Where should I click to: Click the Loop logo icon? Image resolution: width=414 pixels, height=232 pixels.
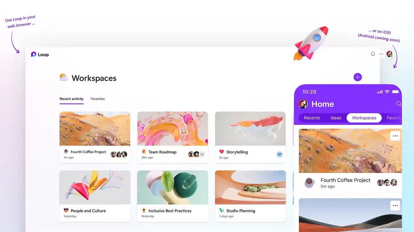point(33,55)
